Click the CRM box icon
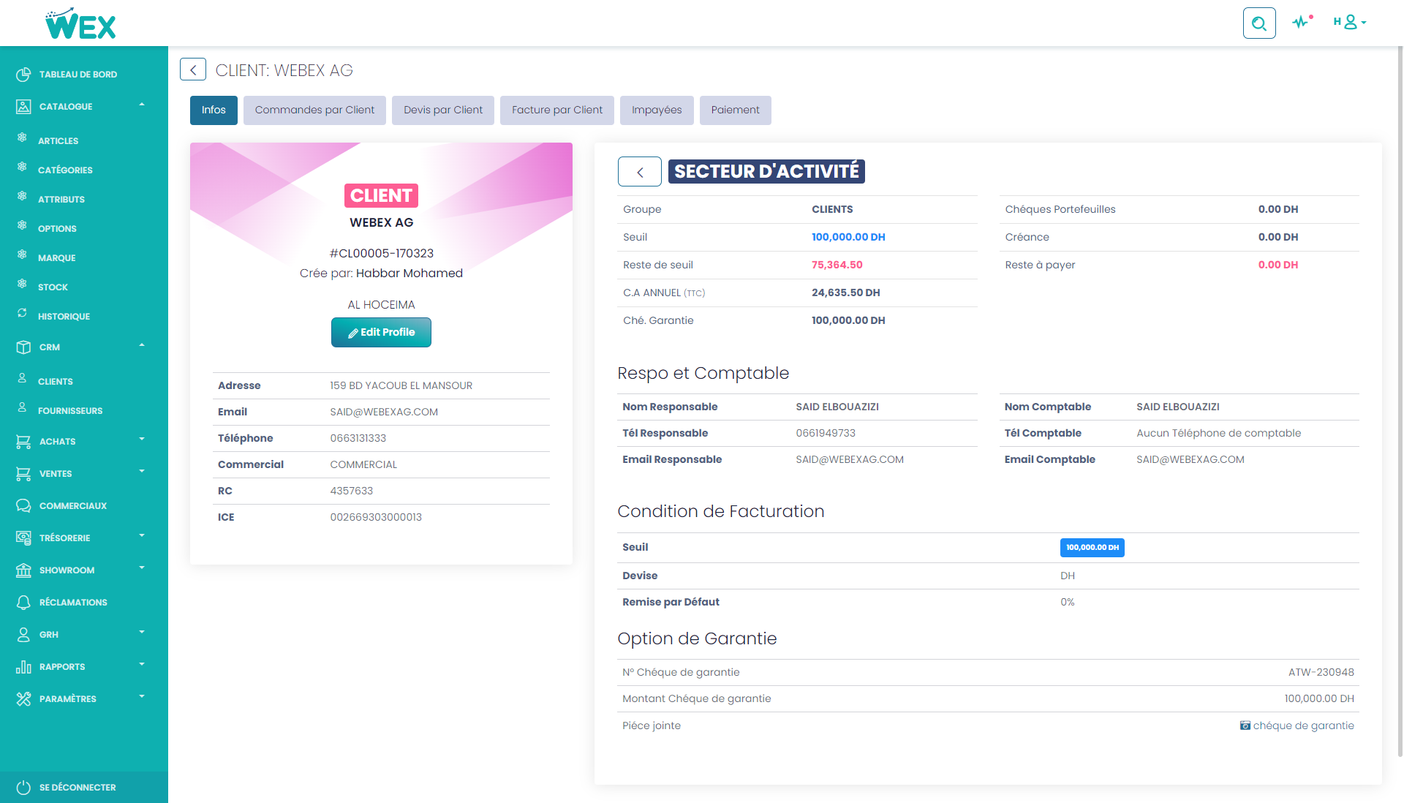This screenshot has height=803, width=1404. 23,347
